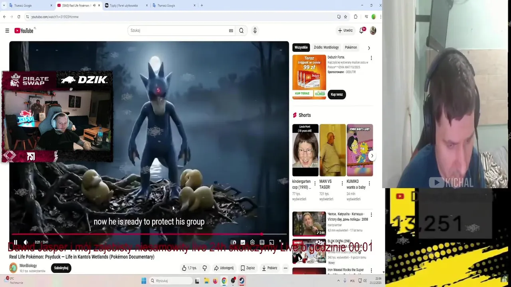
Task: Show next Shorts with the carousel arrow
Action: point(372,156)
